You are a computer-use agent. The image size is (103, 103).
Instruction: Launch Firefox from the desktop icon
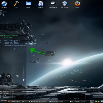[77, 4]
